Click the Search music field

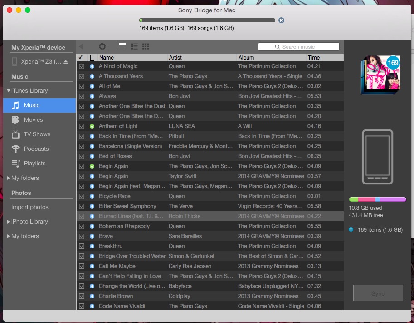click(x=299, y=47)
